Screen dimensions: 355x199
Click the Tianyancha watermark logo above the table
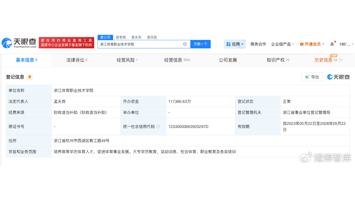[x=338, y=77]
